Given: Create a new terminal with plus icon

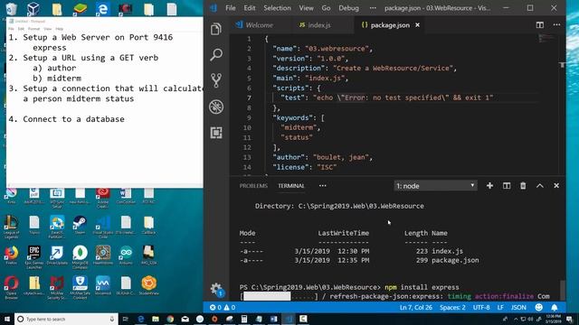Looking at the screenshot, I should [x=489, y=186].
